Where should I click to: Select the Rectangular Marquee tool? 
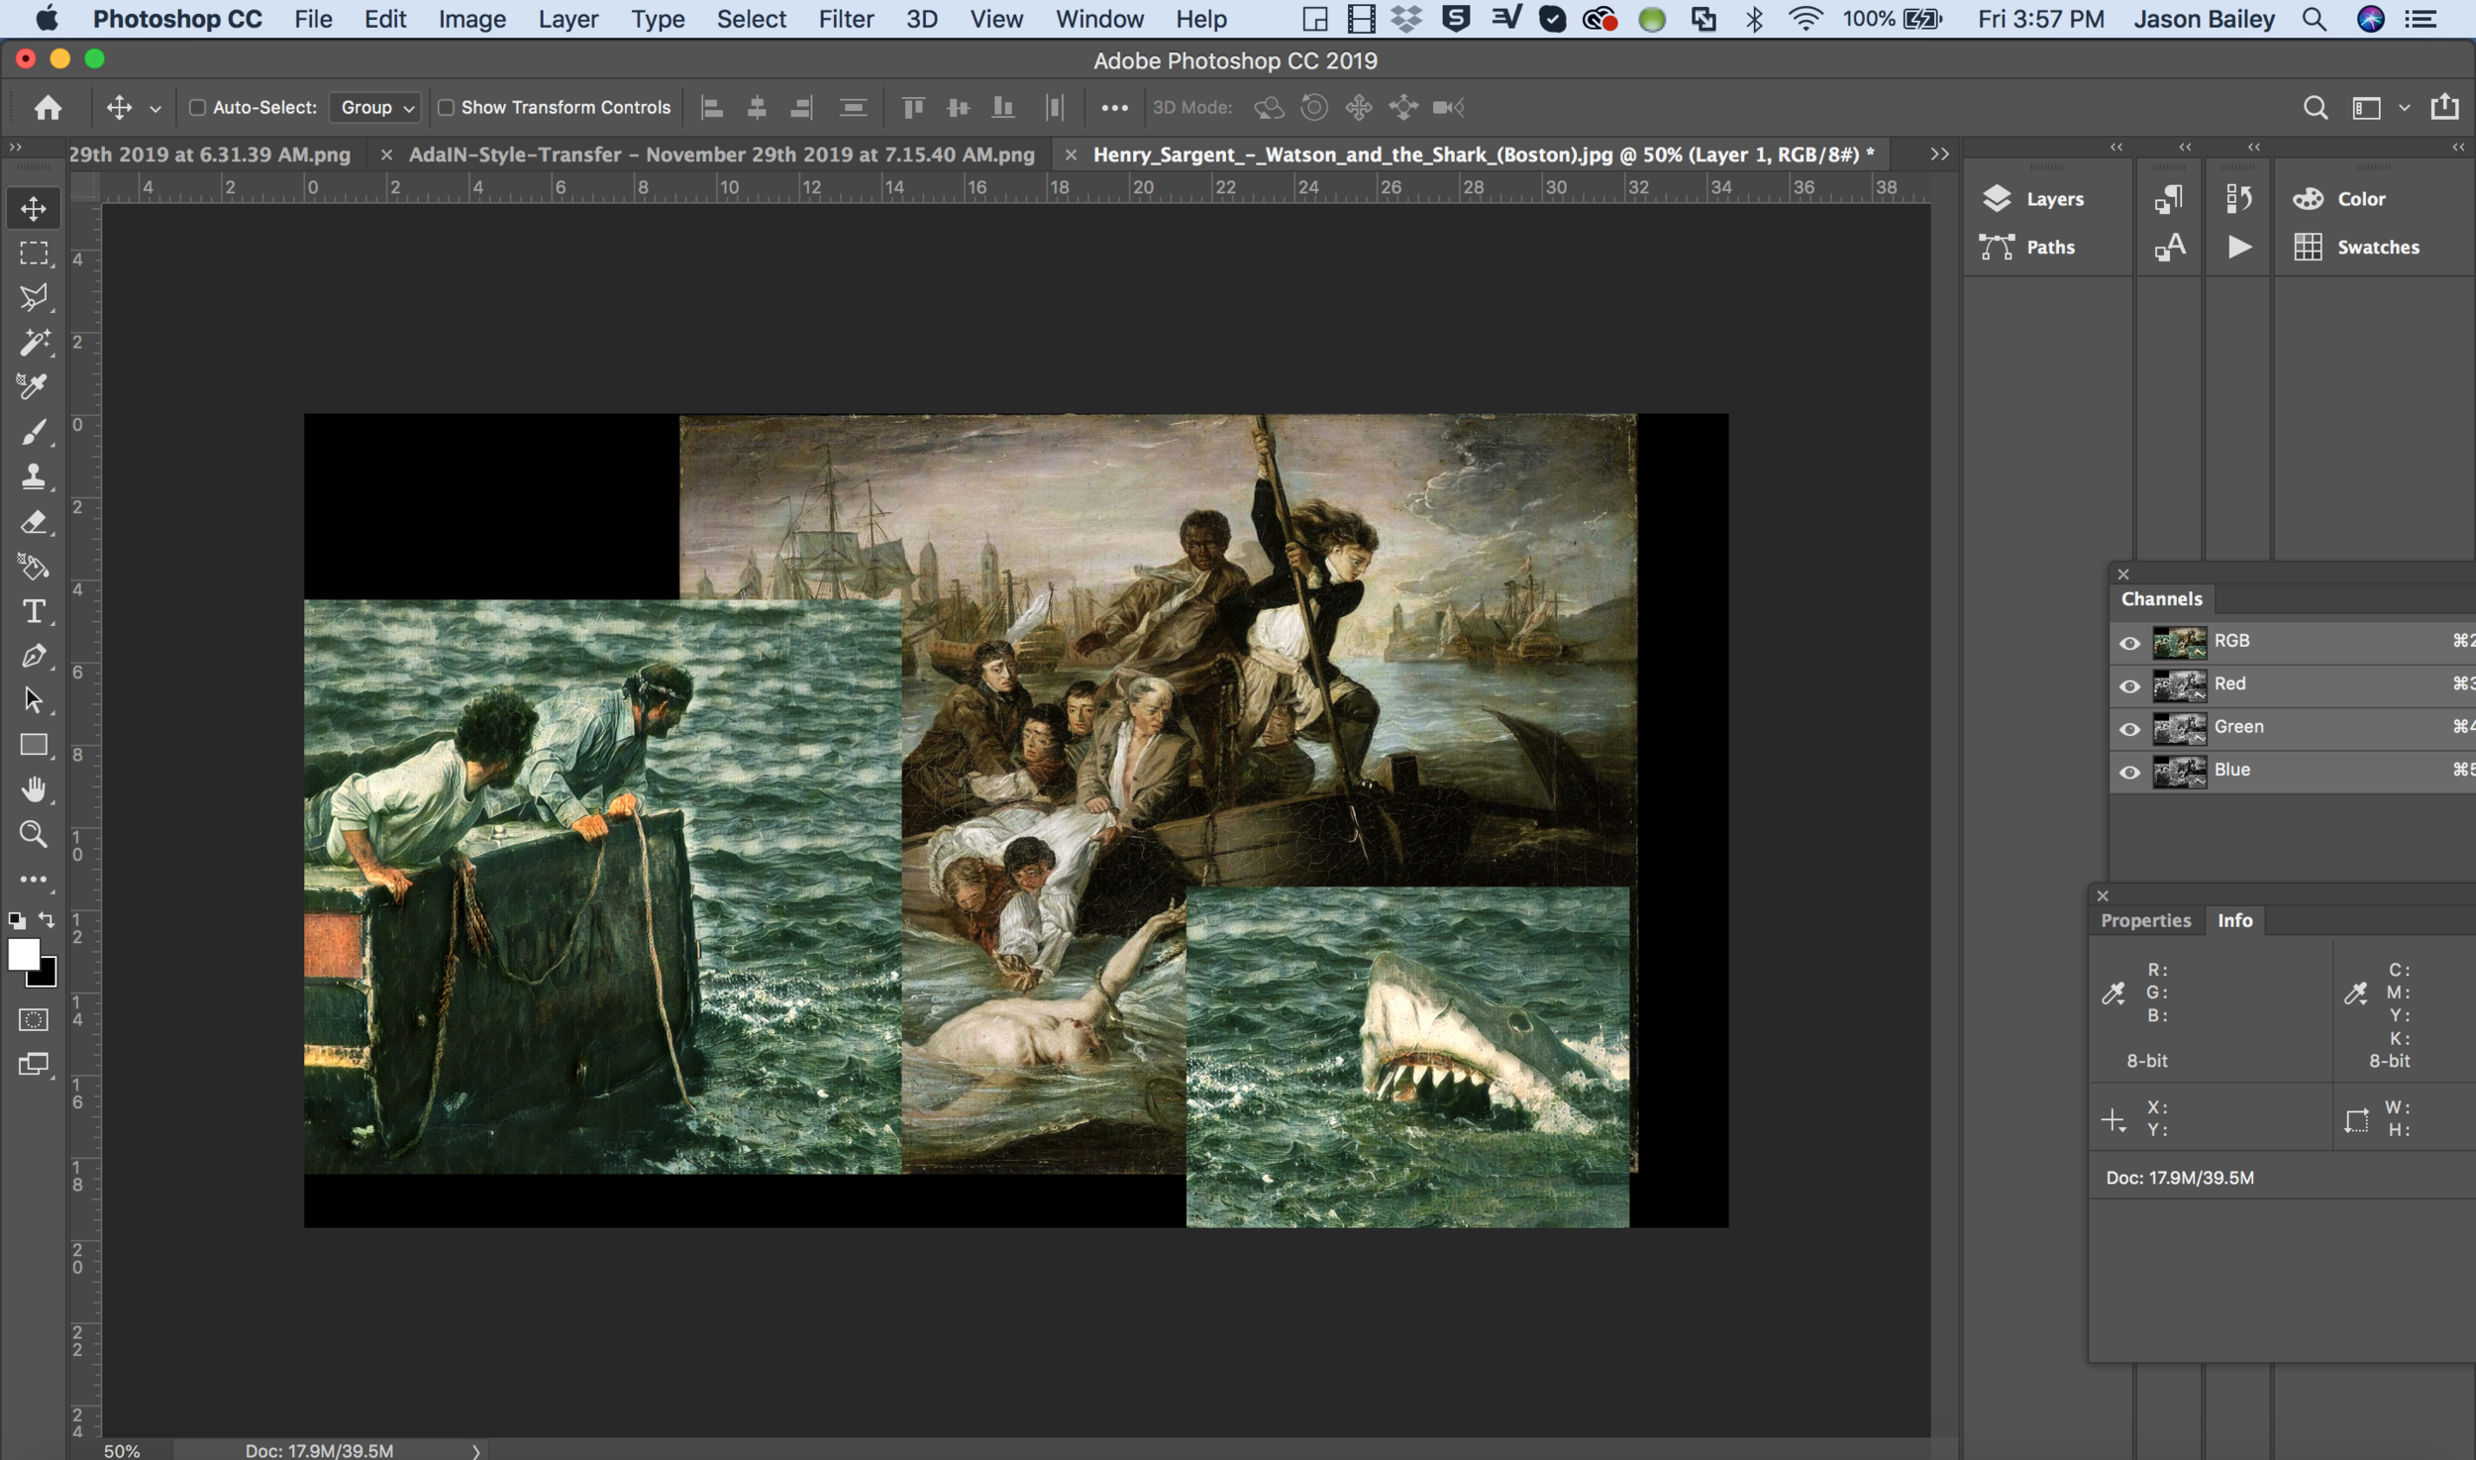[x=34, y=254]
